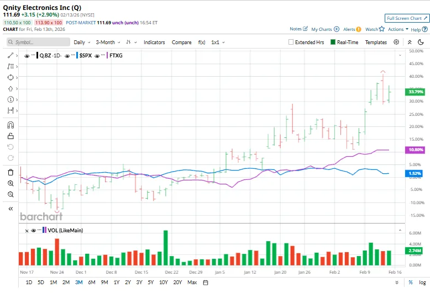Select the 1D range tab

coord(29,283)
